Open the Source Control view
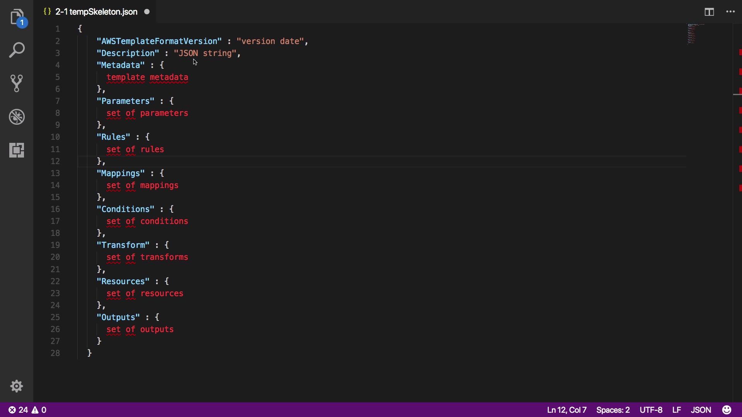 click(17, 83)
